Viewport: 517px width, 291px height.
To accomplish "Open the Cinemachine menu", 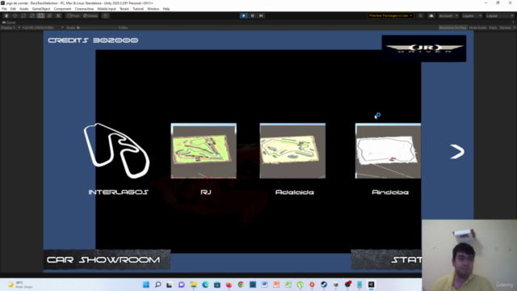I will pos(84,9).
